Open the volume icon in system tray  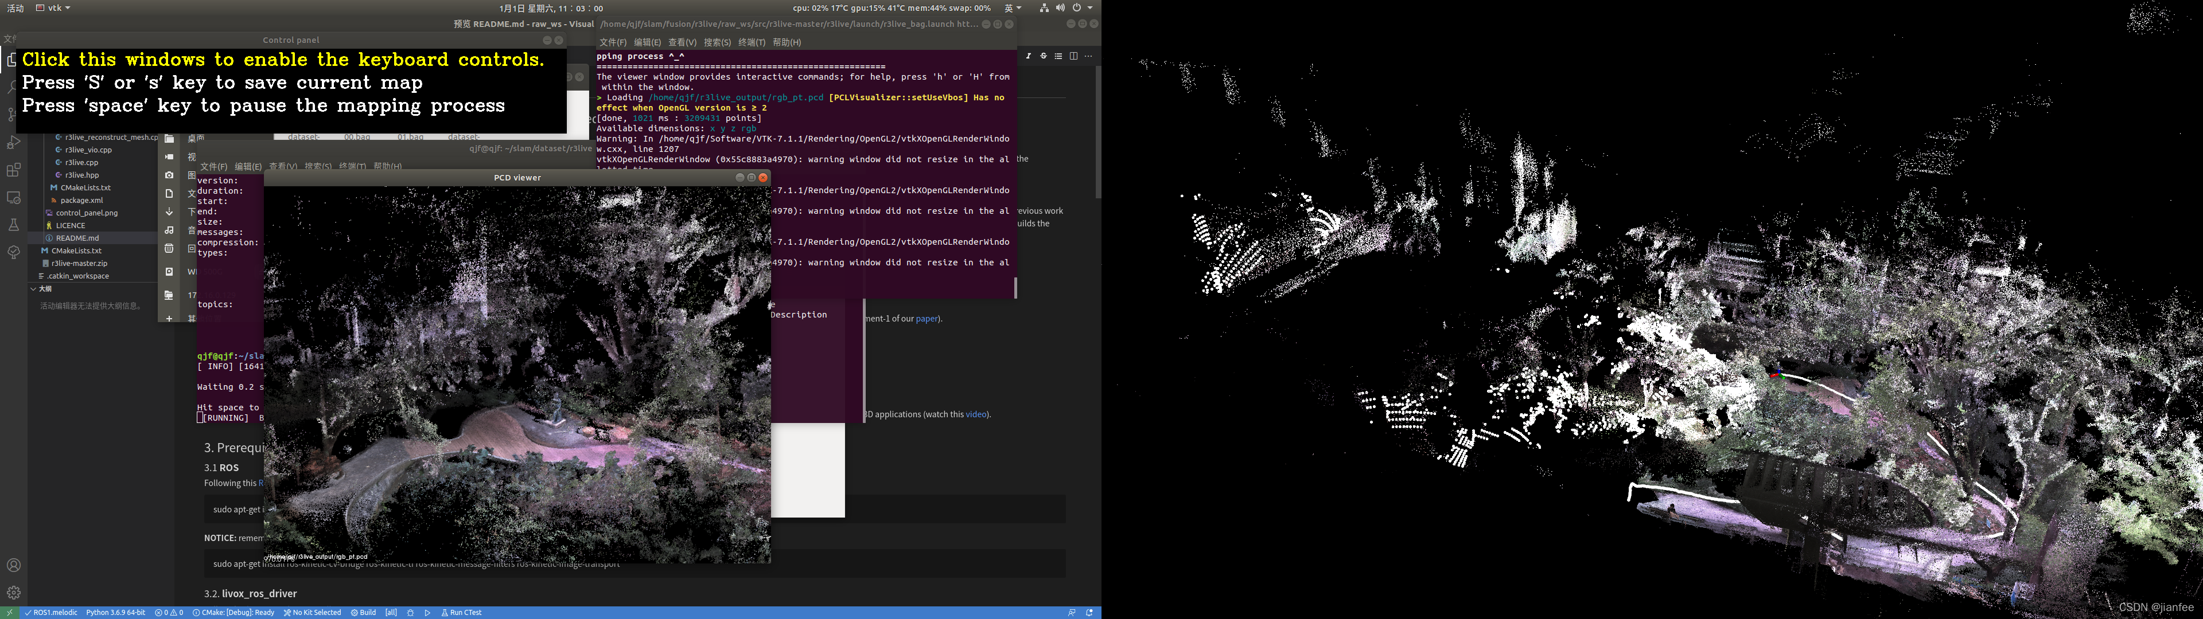coord(1060,7)
